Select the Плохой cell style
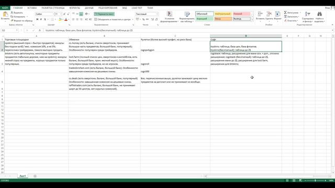 tap(241, 14)
